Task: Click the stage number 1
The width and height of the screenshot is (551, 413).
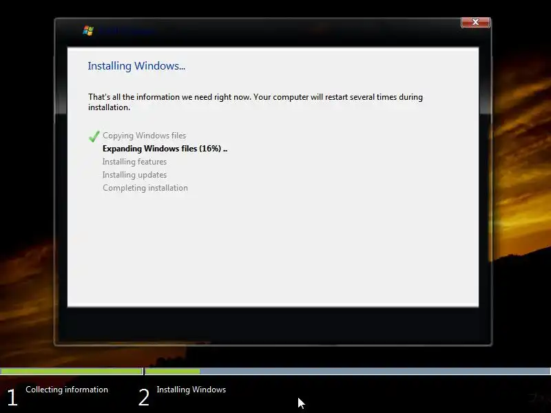Action: [x=12, y=398]
